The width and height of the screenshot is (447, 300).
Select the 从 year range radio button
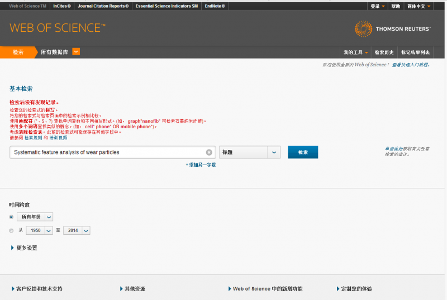(x=11, y=230)
